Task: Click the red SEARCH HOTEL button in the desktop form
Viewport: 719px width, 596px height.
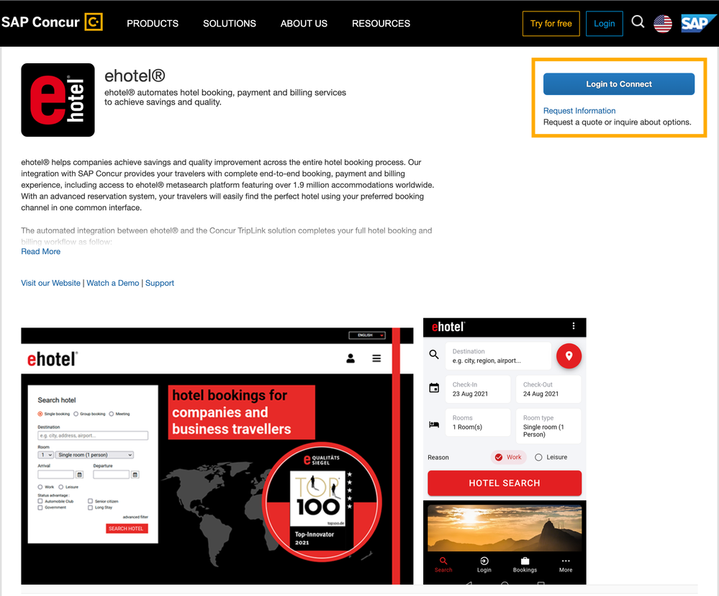Action: (x=127, y=528)
